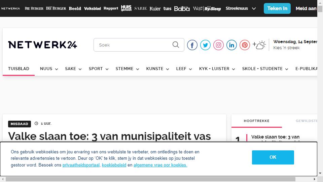This screenshot has height=182, width=323.
Task: Open the Kuier brand logo
Action: coord(155,8)
